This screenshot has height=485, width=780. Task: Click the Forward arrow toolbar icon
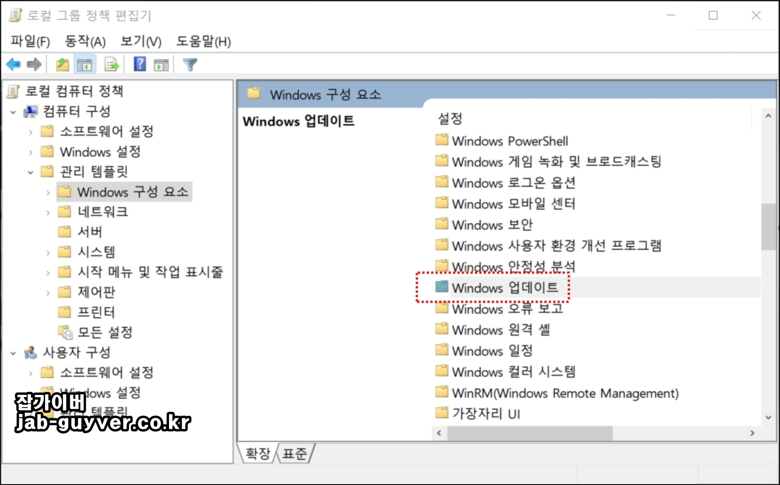pyautogui.click(x=34, y=65)
